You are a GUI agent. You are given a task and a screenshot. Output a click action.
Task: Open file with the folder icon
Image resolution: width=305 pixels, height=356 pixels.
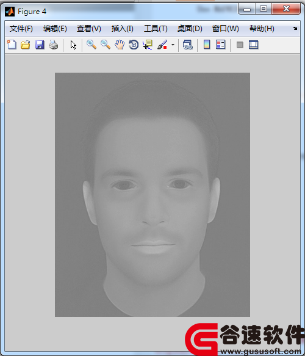point(26,45)
